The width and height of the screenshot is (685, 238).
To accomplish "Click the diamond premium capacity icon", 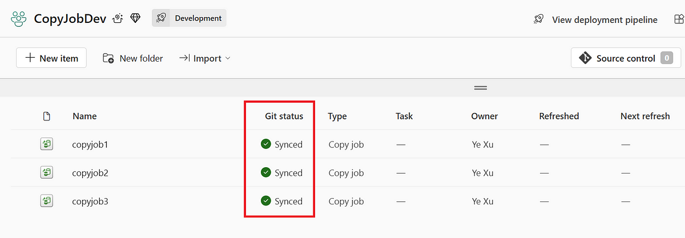I will [x=135, y=18].
